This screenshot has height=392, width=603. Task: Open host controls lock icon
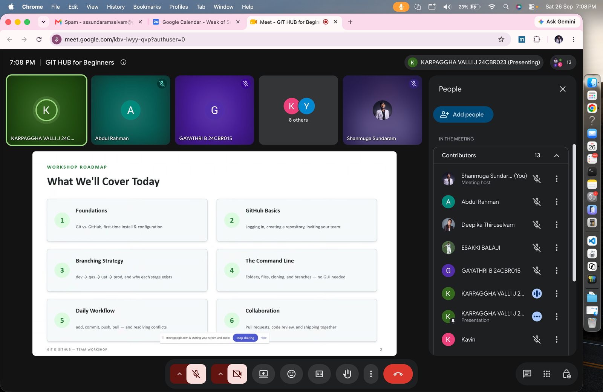point(566,374)
